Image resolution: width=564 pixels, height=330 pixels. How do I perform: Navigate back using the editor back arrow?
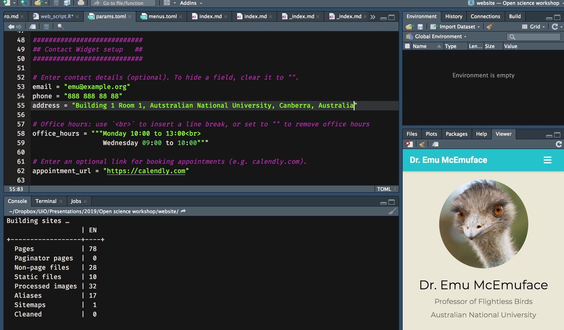point(11,26)
